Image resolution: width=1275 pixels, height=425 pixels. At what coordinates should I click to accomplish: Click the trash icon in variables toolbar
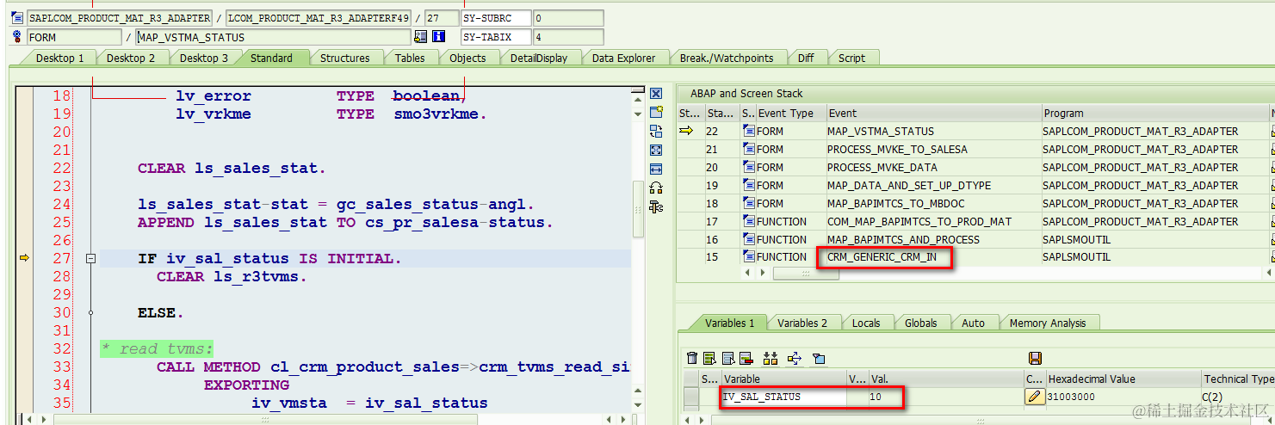tap(692, 359)
